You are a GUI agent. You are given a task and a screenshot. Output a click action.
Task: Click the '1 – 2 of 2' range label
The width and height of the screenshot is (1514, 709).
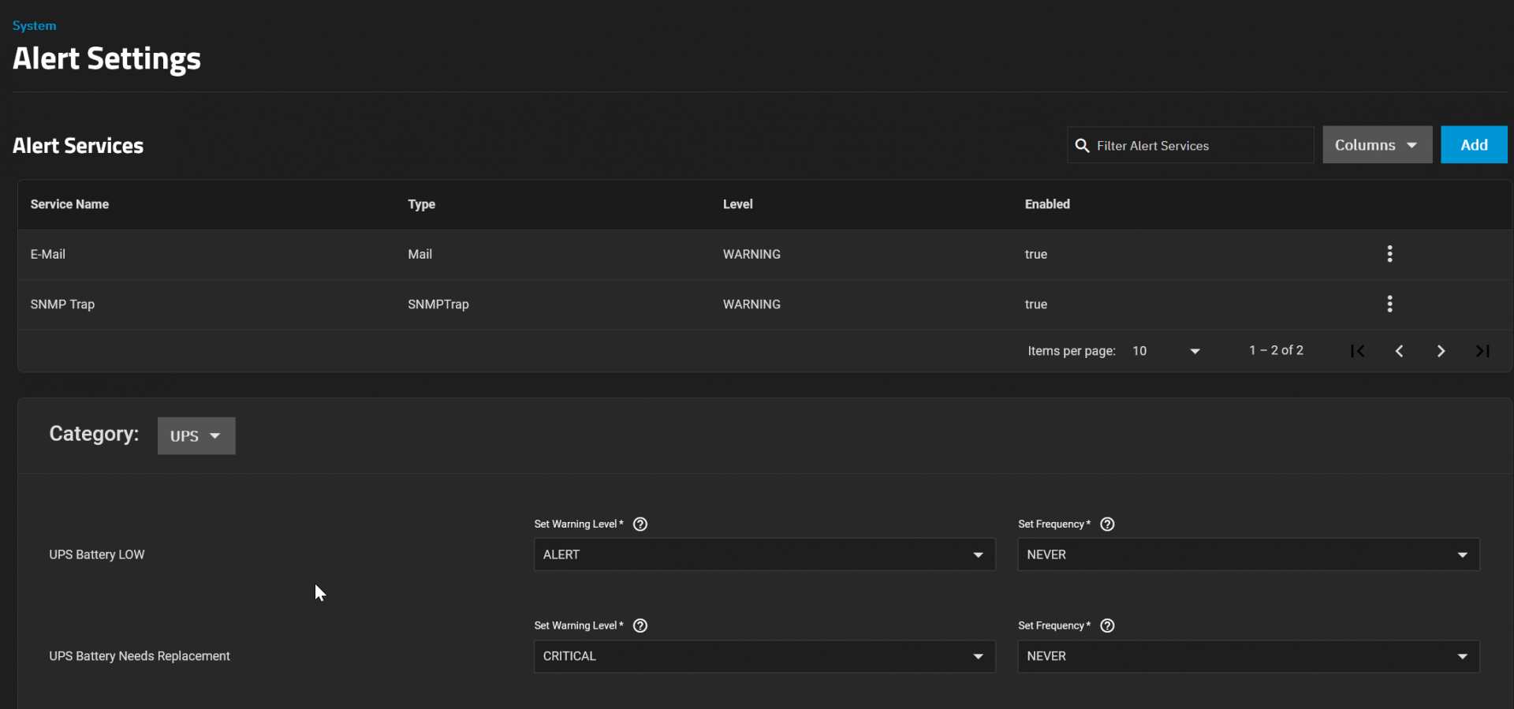point(1276,350)
